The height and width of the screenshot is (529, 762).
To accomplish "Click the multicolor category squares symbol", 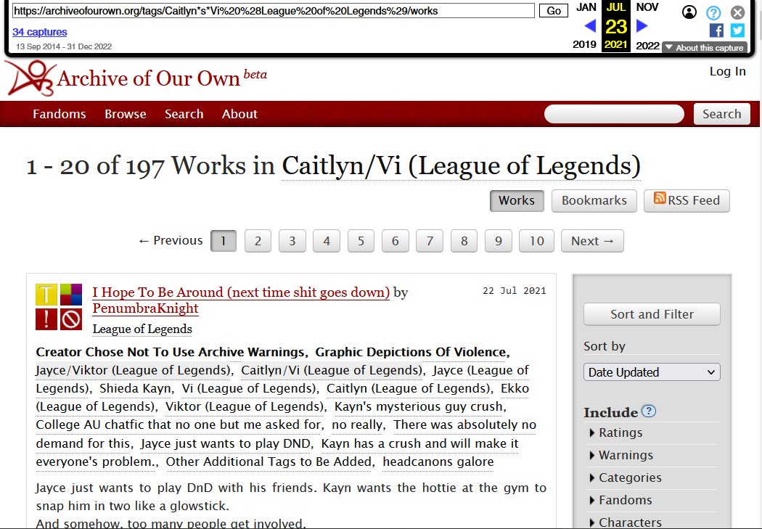I will click(71, 295).
